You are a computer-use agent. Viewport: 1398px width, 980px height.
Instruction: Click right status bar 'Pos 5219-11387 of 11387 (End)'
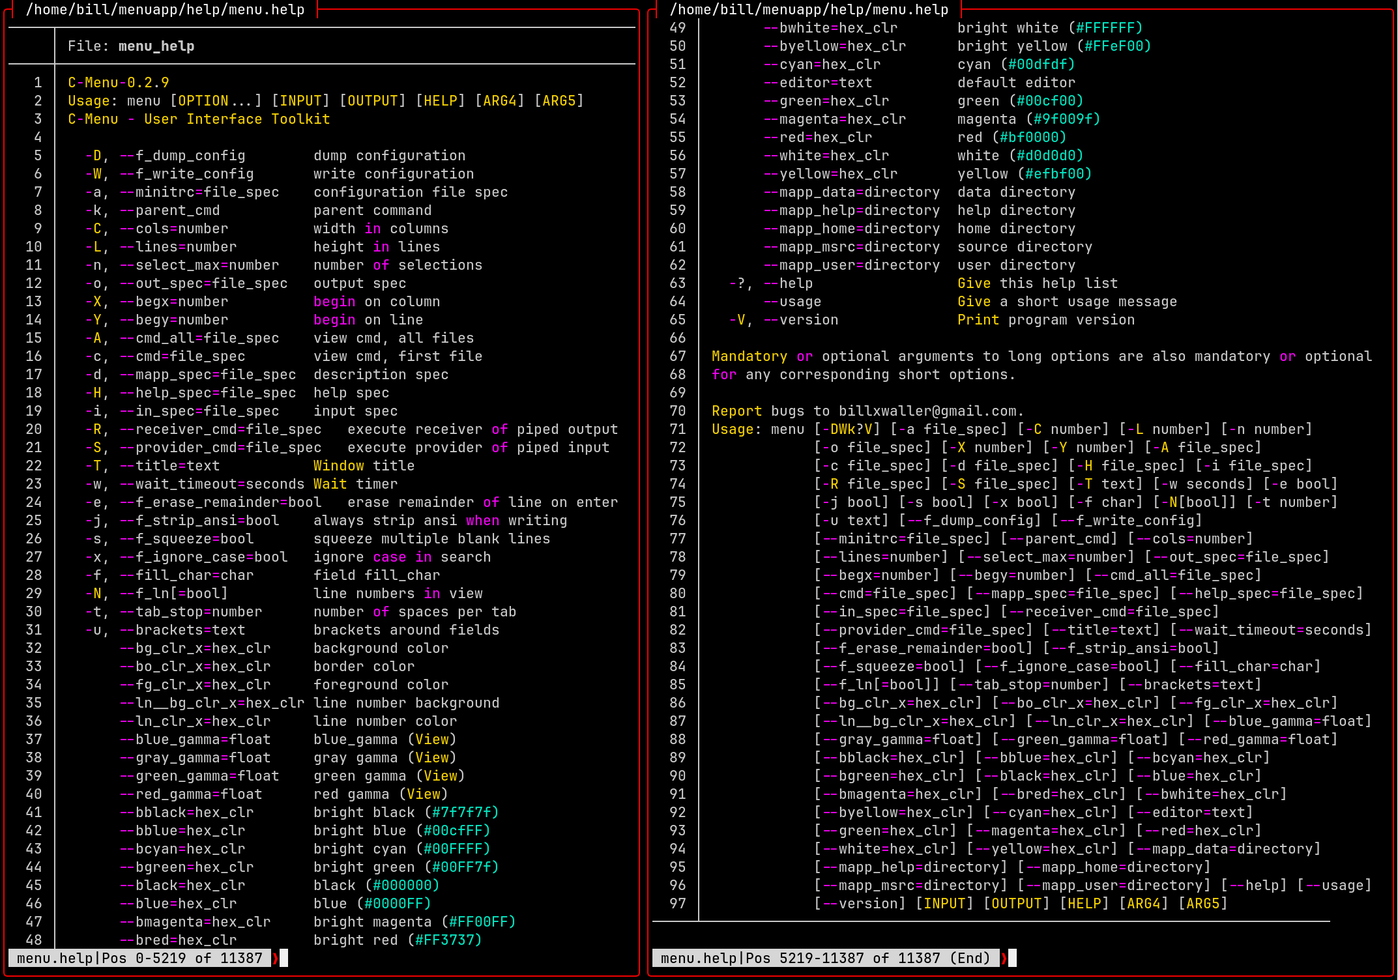point(868,958)
